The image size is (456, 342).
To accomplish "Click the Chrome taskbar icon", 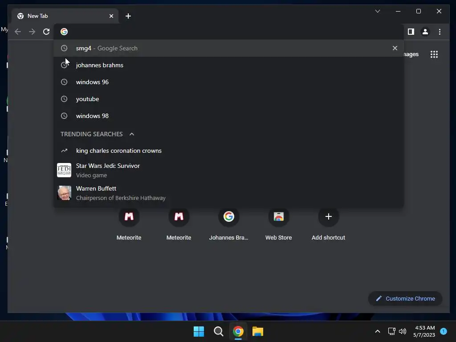I will click(238, 331).
